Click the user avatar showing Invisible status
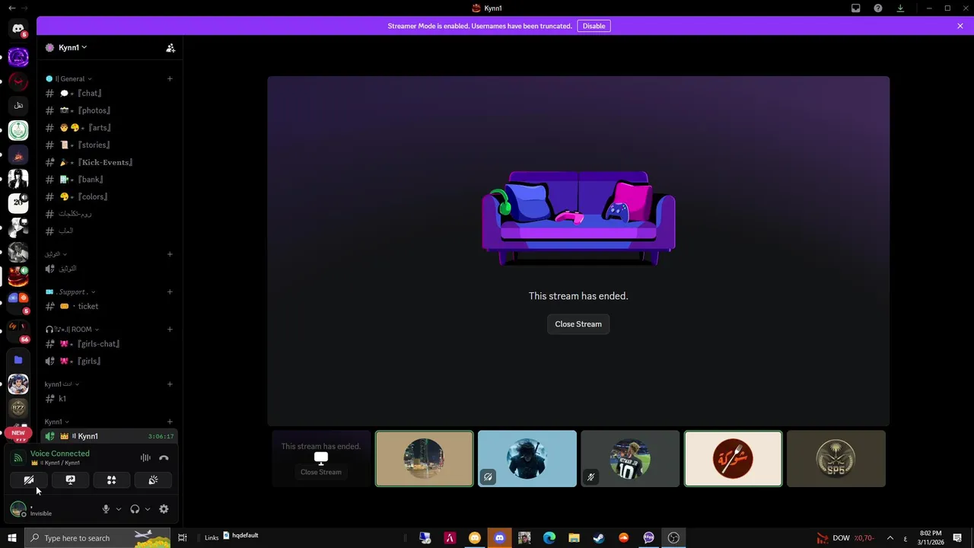Viewport: 974px width, 548px height. tap(18, 509)
